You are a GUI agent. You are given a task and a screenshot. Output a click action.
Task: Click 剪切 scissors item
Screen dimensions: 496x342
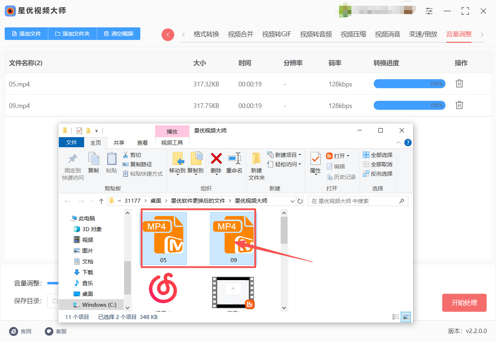click(x=132, y=155)
